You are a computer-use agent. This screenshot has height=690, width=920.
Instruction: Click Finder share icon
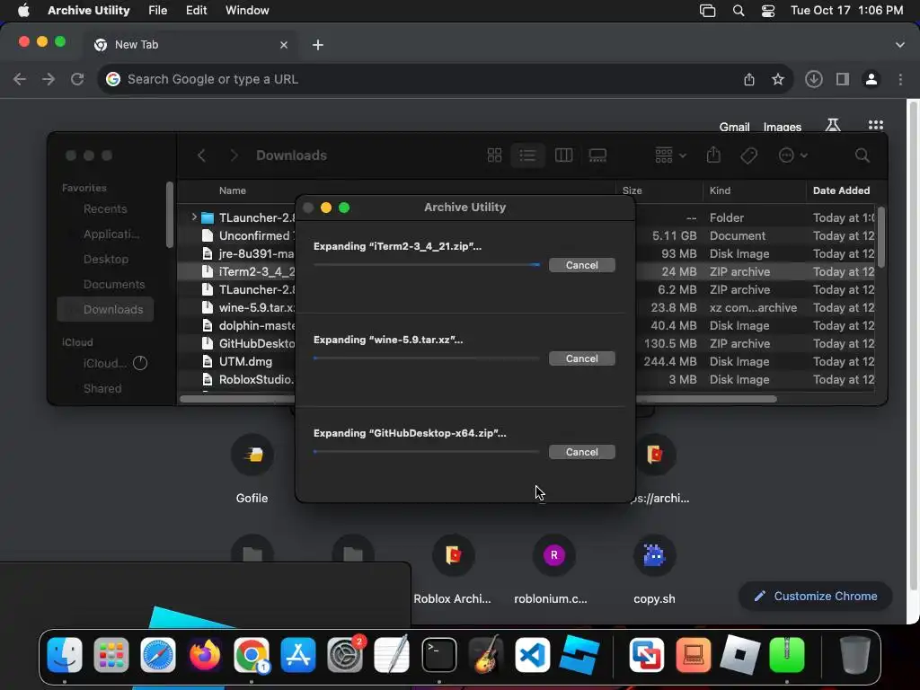point(712,155)
